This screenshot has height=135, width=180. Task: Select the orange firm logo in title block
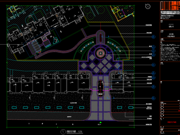170,6
